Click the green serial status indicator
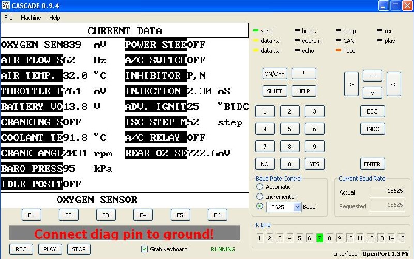 click(255, 31)
